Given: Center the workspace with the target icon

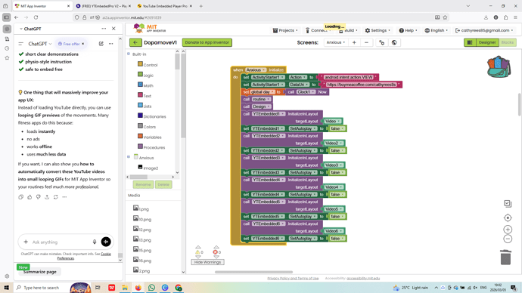Looking at the screenshot, I should [508, 218].
